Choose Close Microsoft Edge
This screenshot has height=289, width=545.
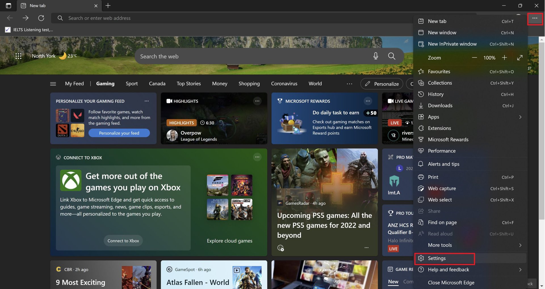click(x=470, y=282)
